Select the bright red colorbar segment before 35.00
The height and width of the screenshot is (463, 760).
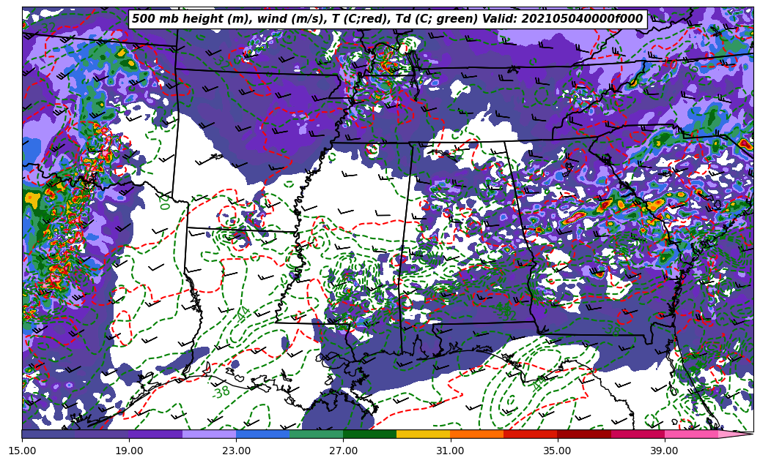[x=531, y=434]
